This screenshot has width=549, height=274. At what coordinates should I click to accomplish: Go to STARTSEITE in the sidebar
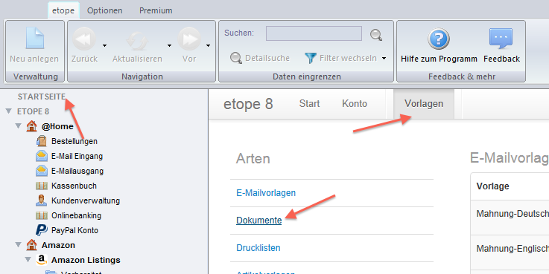(42, 97)
